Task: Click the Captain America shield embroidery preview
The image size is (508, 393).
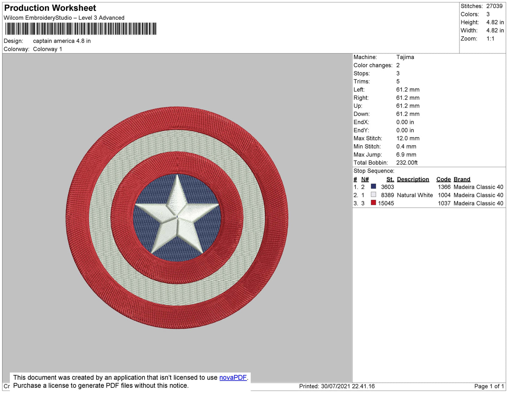Action: pos(177,218)
